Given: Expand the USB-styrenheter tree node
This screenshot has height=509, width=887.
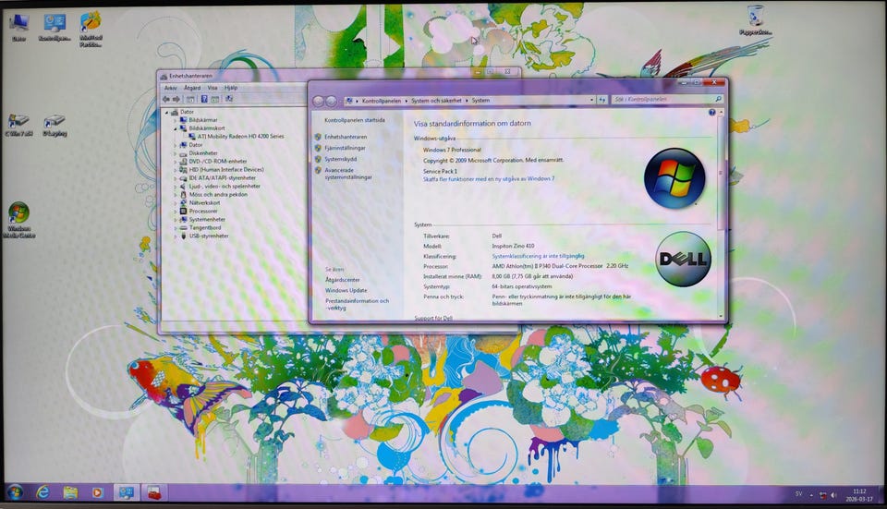Looking at the screenshot, I should [x=176, y=236].
